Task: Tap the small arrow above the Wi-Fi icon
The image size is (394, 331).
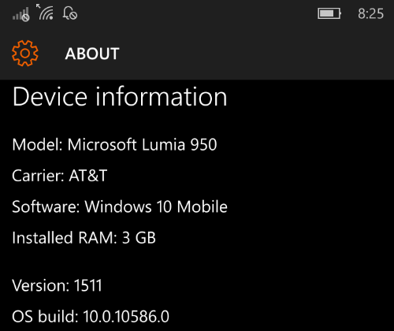Action: tap(39, 6)
